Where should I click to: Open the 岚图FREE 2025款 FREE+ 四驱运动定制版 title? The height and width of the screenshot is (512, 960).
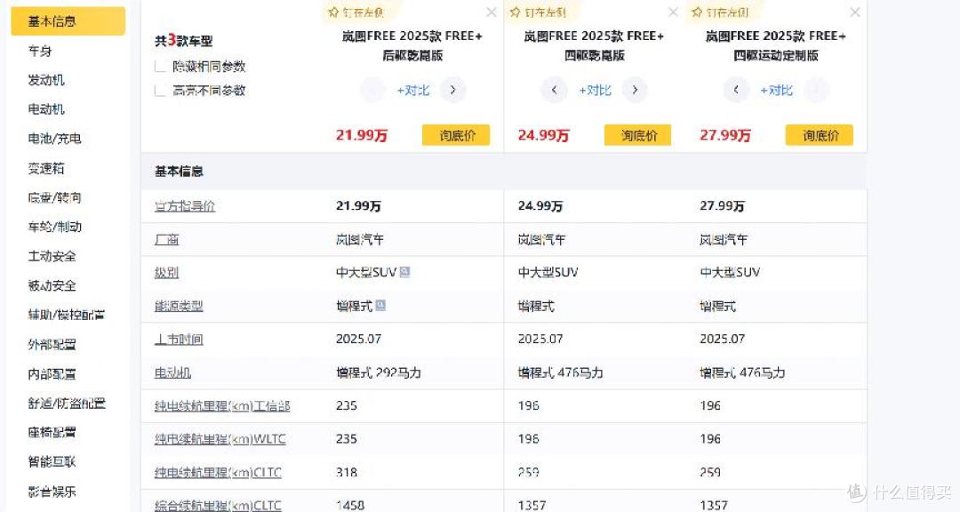776,45
